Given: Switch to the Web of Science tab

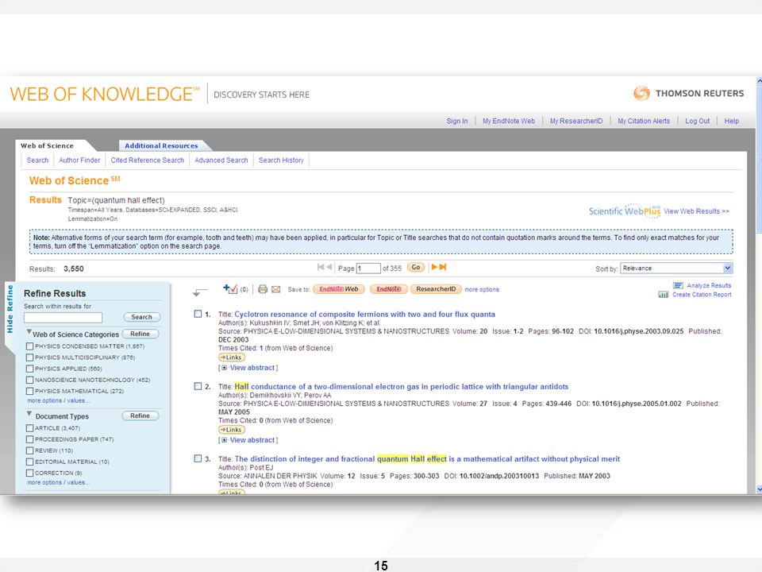Looking at the screenshot, I should point(47,145).
